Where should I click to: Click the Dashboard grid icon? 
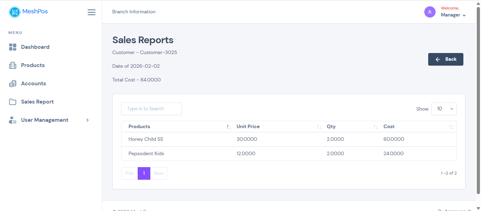[x=13, y=47]
